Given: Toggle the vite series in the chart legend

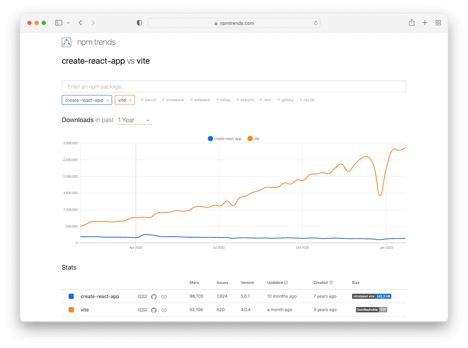Looking at the screenshot, I should coord(253,138).
